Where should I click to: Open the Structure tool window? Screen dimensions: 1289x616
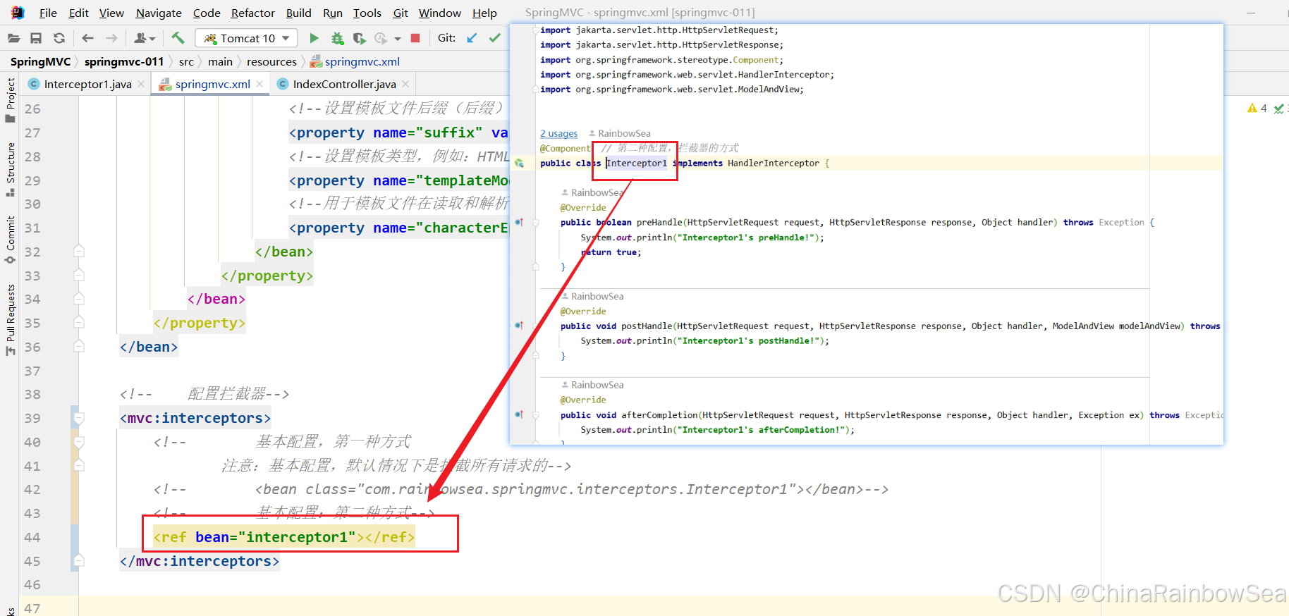tap(10, 169)
